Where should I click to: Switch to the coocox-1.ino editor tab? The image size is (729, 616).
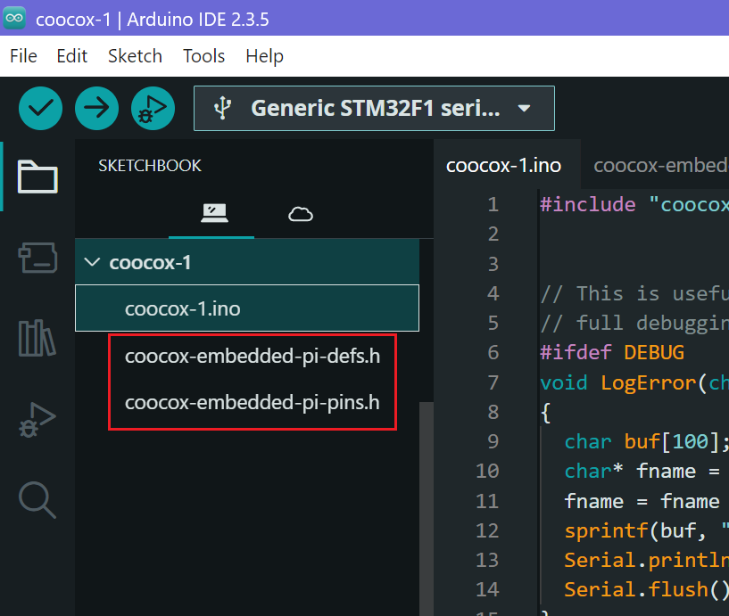click(503, 165)
